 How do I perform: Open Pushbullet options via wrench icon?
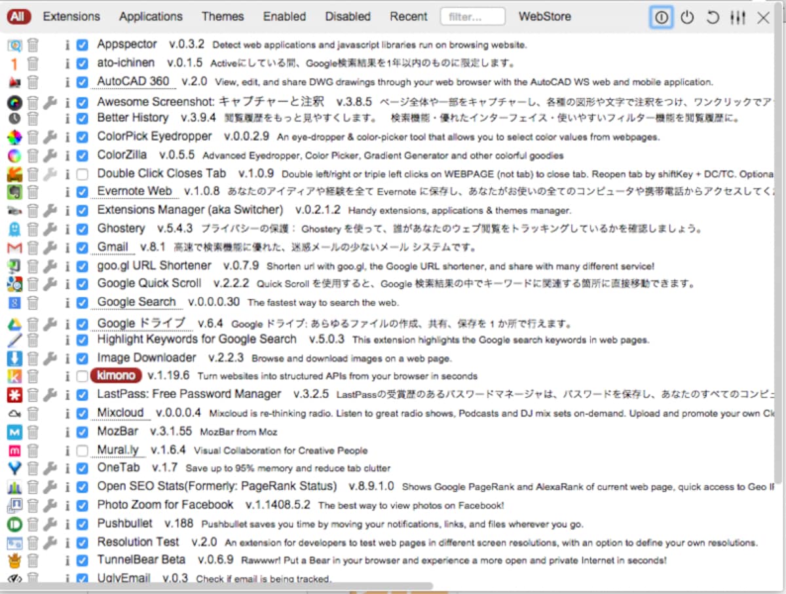point(50,525)
